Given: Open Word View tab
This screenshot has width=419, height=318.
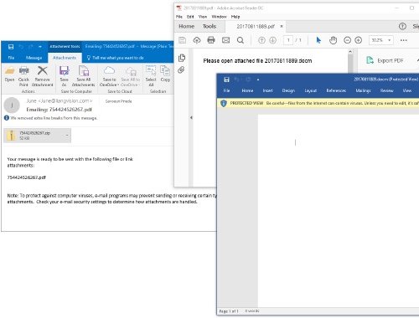Looking at the screenshot, I should pos(407,90).
